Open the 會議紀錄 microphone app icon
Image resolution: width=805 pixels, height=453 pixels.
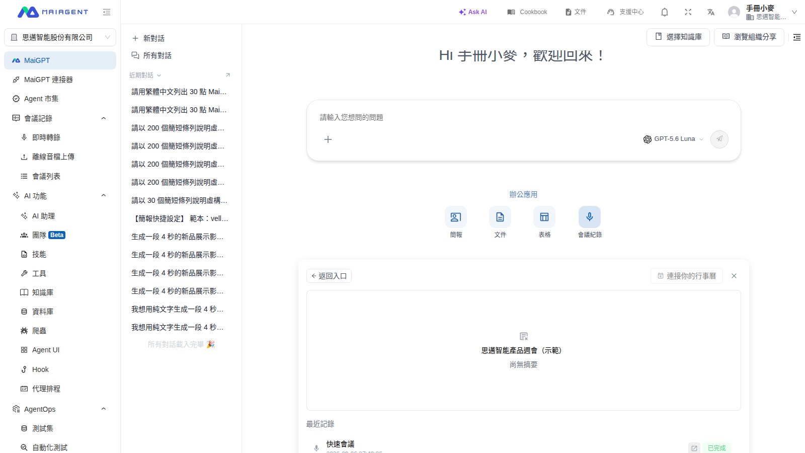590,217
